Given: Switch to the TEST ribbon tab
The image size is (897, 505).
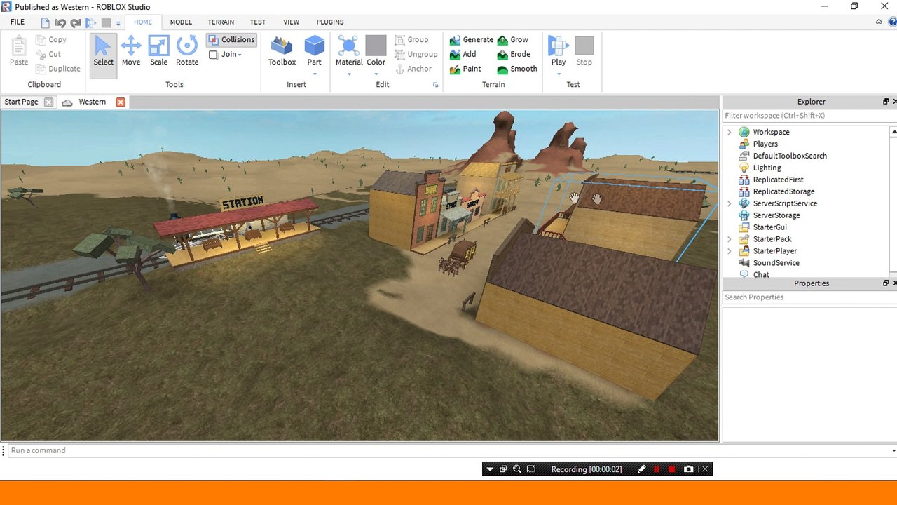Looking at the screenshot, I should 258,22.
